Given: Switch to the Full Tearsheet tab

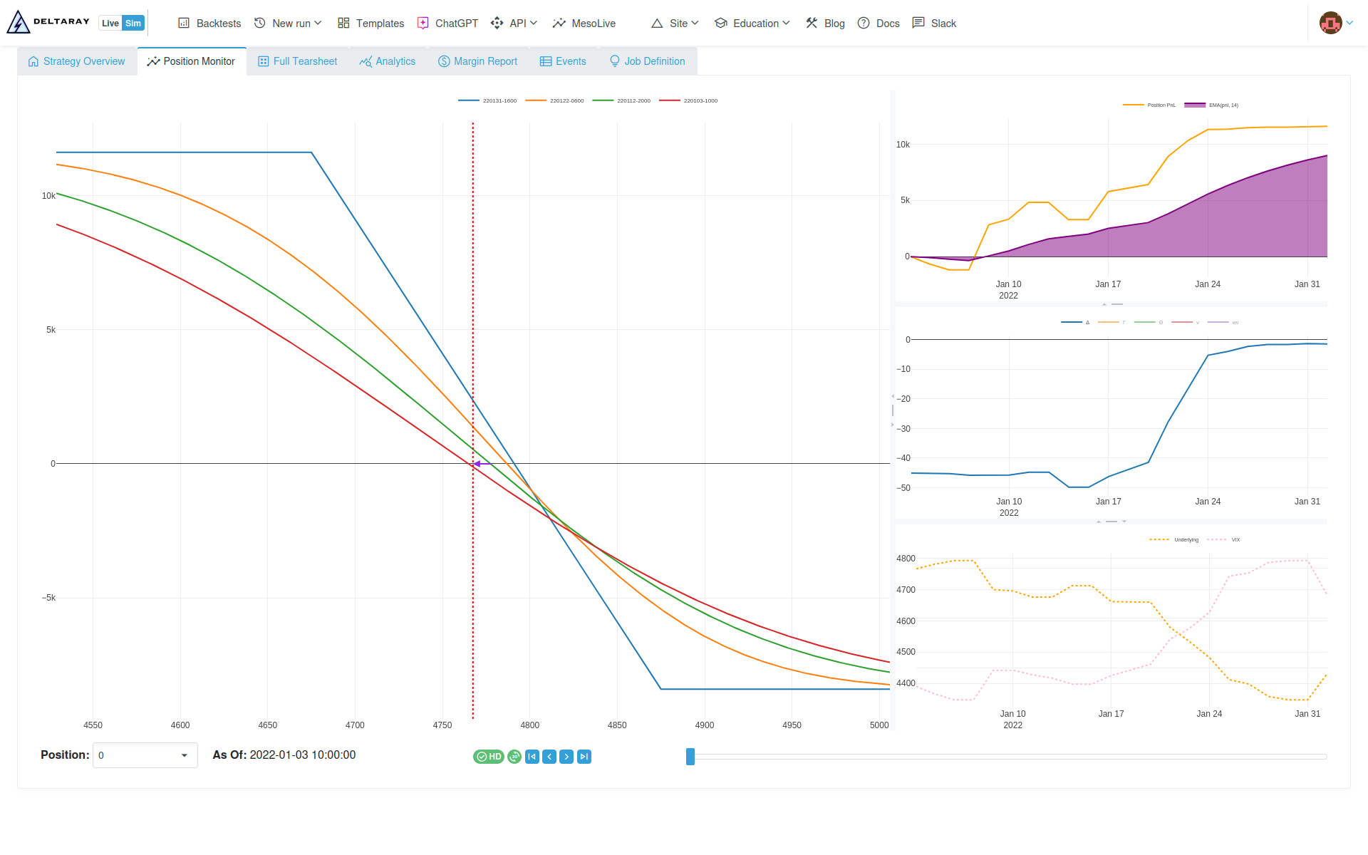Looking at the screenshot, I should coord(297,61).
